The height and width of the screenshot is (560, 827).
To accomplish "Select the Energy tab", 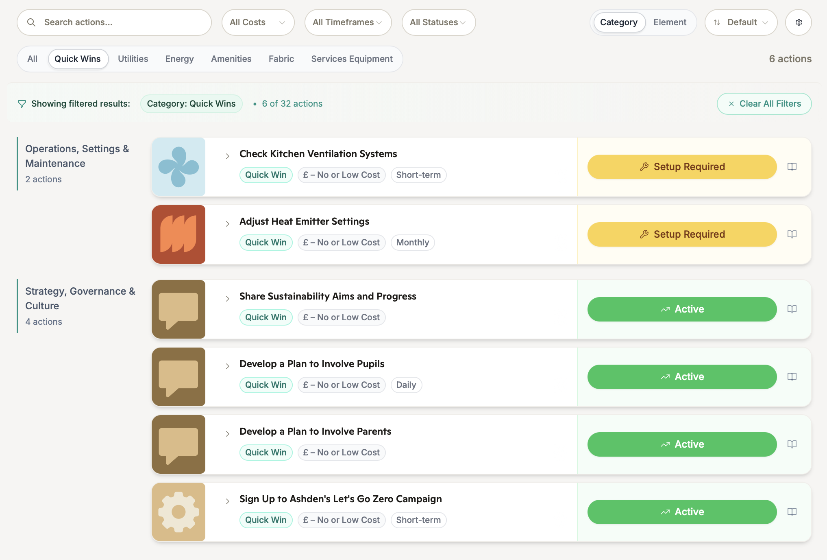I will [x=179, y=59].
